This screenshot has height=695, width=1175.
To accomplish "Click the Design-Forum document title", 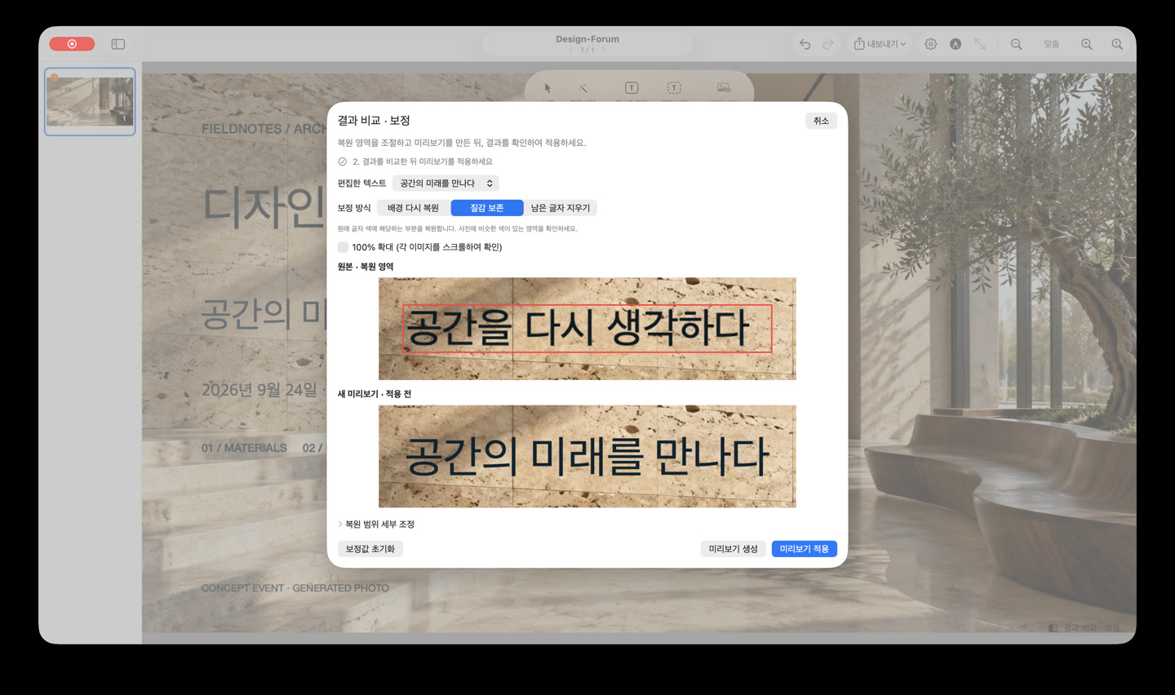I will point(587,39).
